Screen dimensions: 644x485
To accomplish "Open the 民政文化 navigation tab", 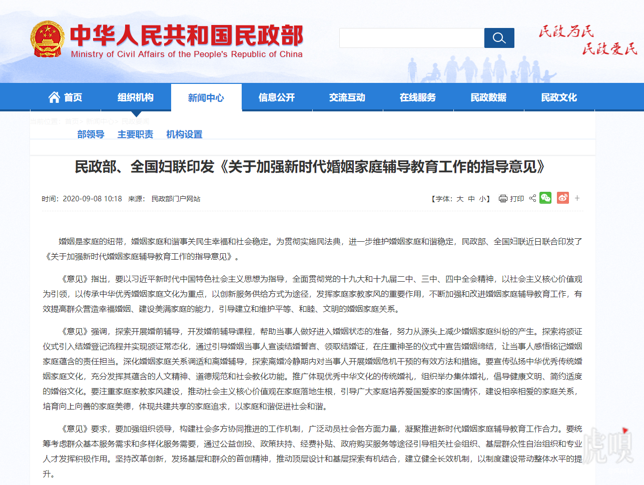I will [x=559, y=97].
